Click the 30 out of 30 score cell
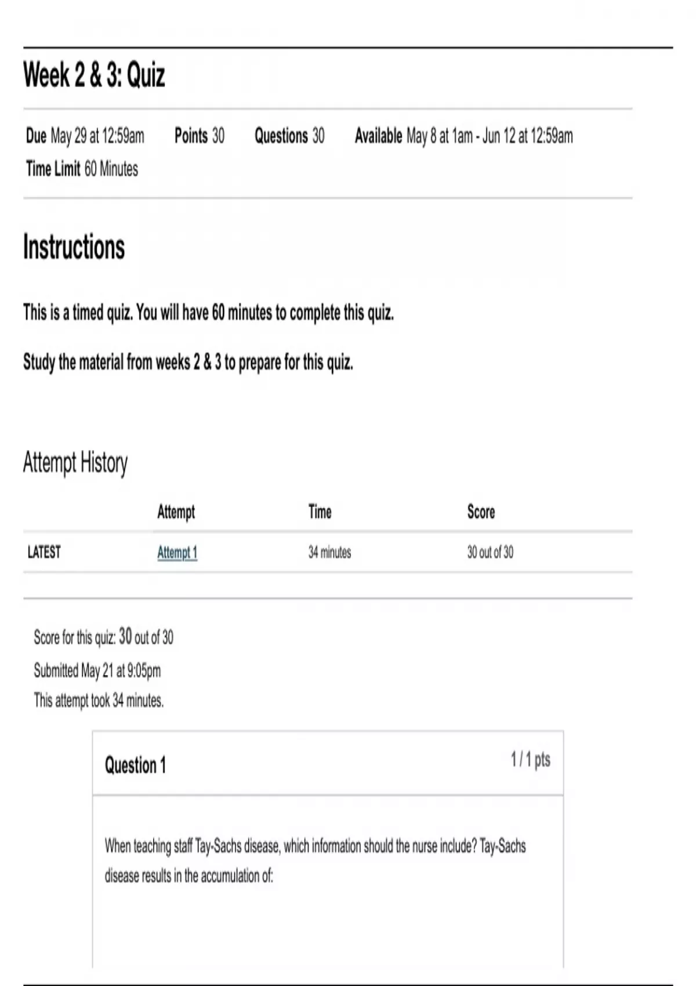The height and width of the screenshot is (986, 696). coord(490,552)
